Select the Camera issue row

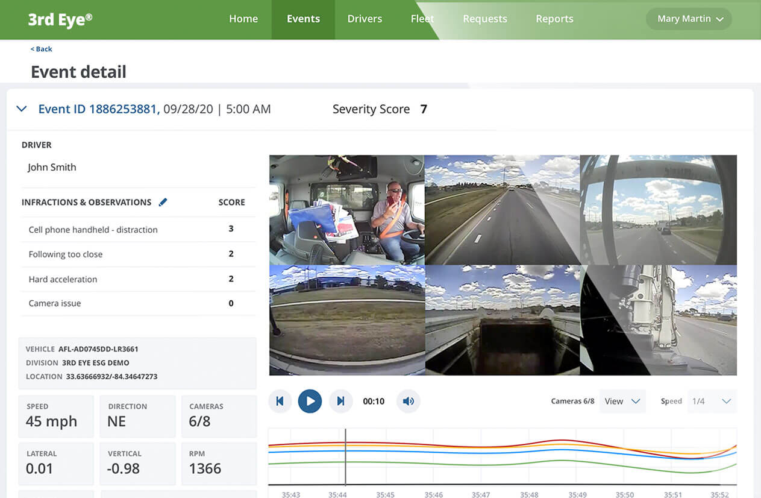137,303
